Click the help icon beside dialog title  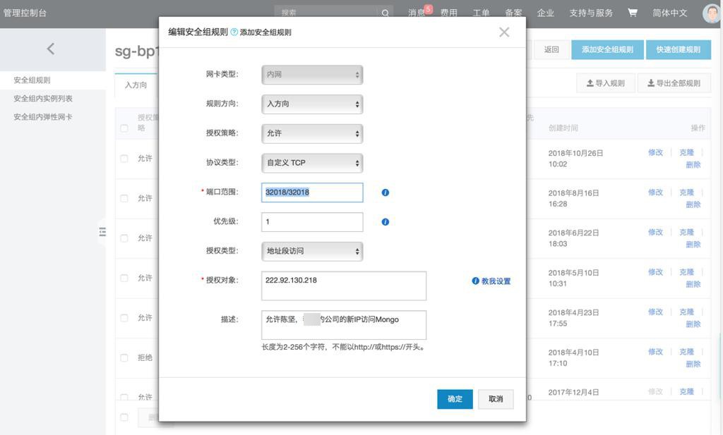234,32
